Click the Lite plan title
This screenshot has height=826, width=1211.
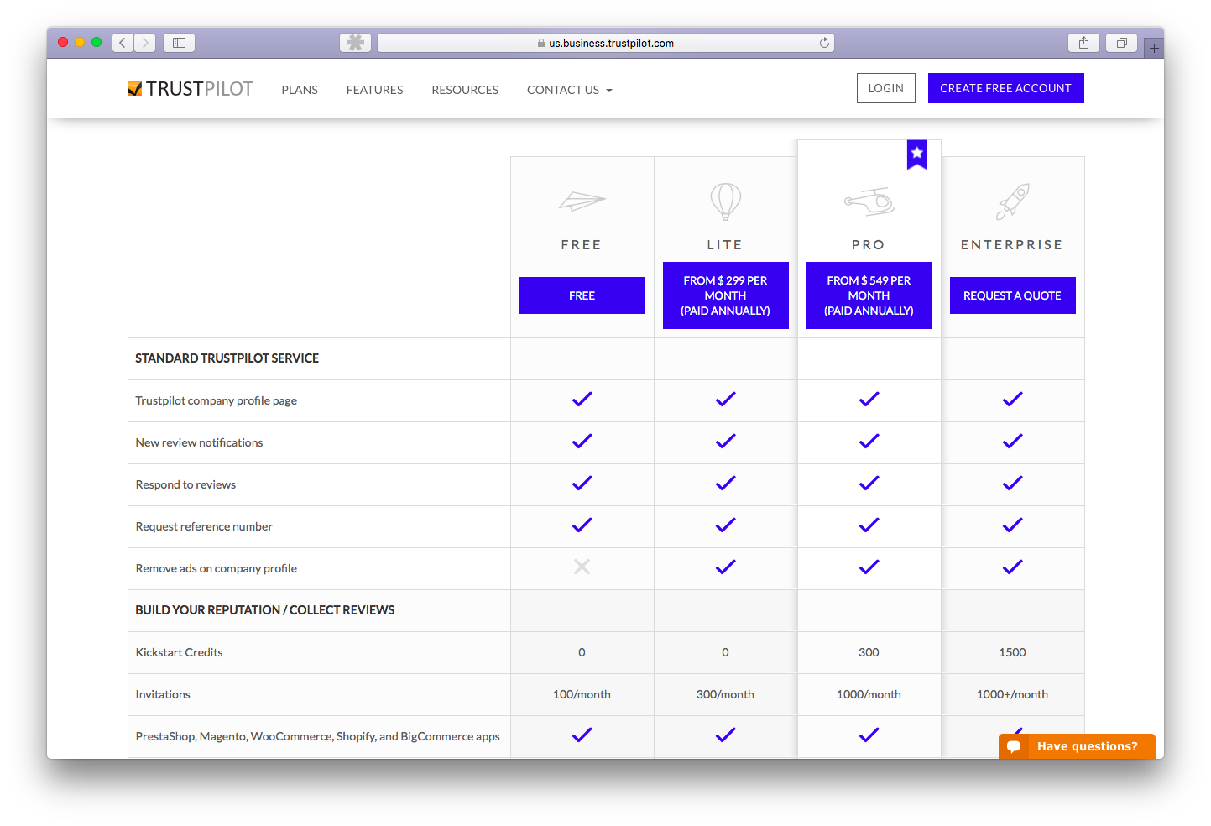[725, 244]
